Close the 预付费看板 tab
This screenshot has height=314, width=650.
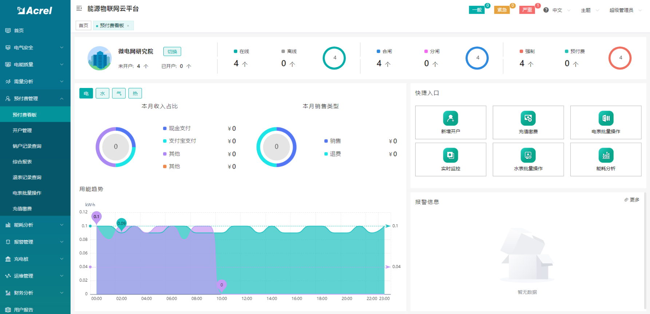[x=128, y=26]
